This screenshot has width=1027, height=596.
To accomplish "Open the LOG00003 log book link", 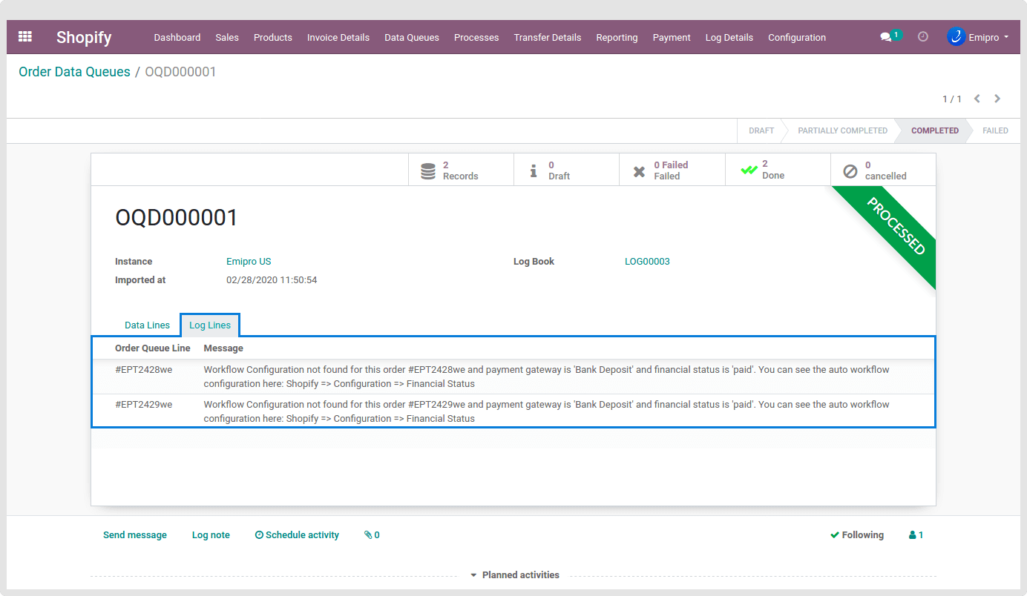I will [x=647, y=262].
